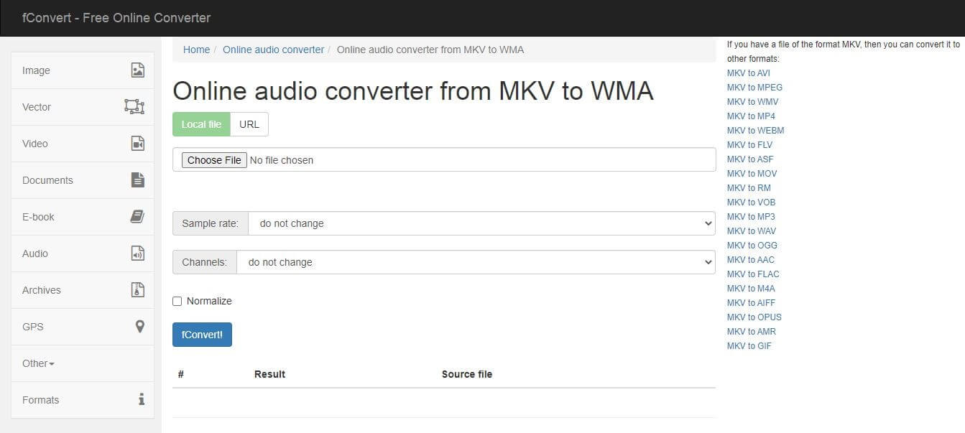
Task: Open the MKV to AAC link
Action: [751, 260]
